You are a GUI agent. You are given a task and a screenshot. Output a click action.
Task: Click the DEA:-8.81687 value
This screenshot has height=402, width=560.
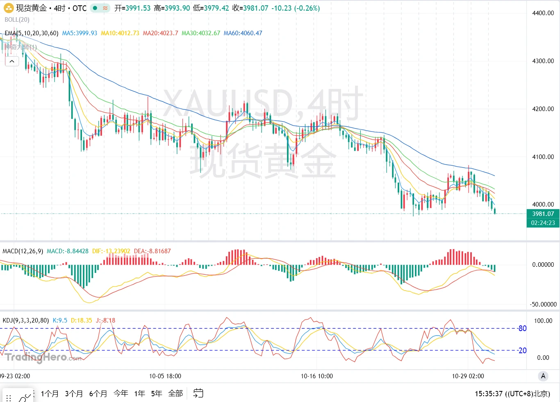[153, 251]
